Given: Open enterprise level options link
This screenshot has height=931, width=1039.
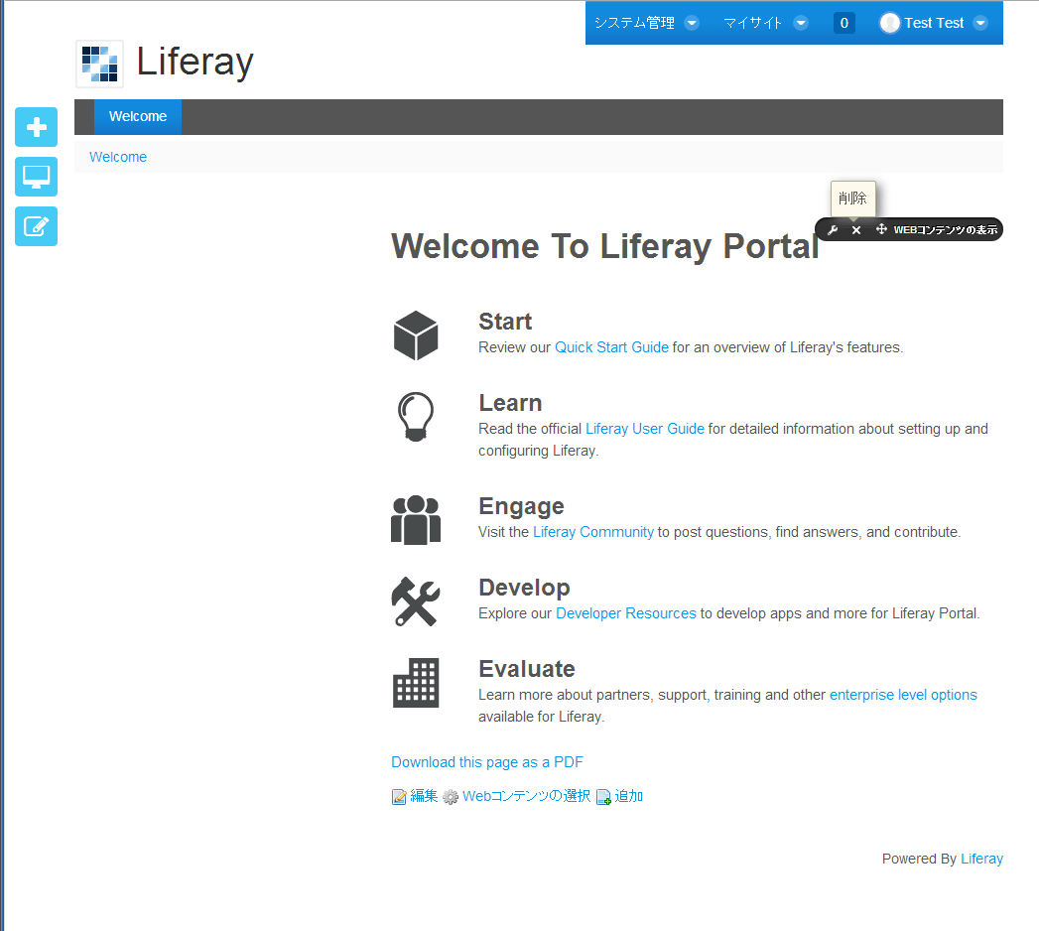Looking at the screenshot, I should 903,695.
